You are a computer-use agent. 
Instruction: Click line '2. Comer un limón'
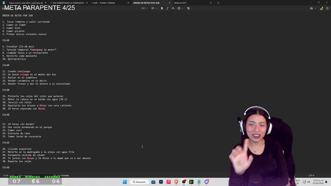coord(14,25)
